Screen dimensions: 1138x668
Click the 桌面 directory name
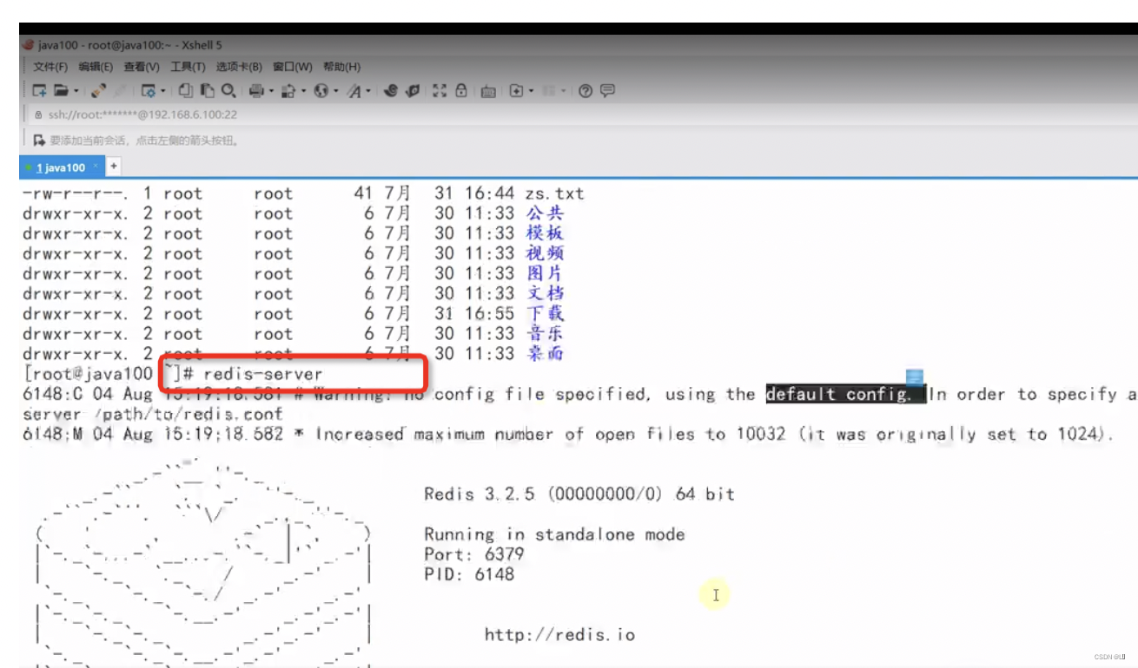click(545, 353)
